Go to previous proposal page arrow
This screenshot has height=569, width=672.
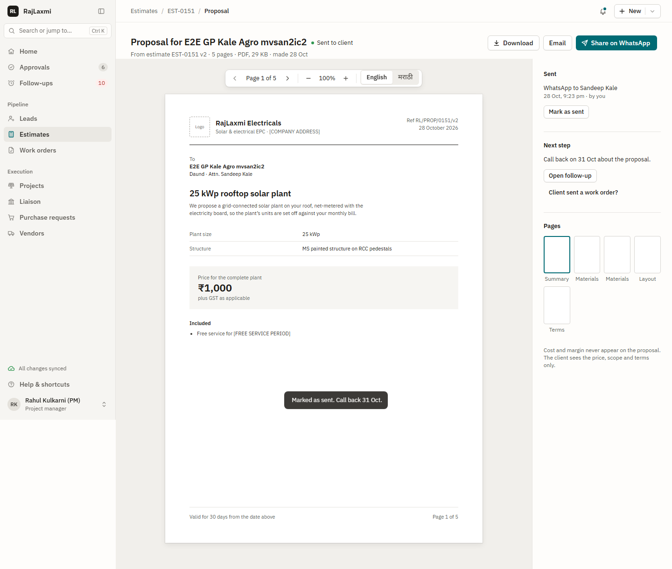click(x=235, y=78)
